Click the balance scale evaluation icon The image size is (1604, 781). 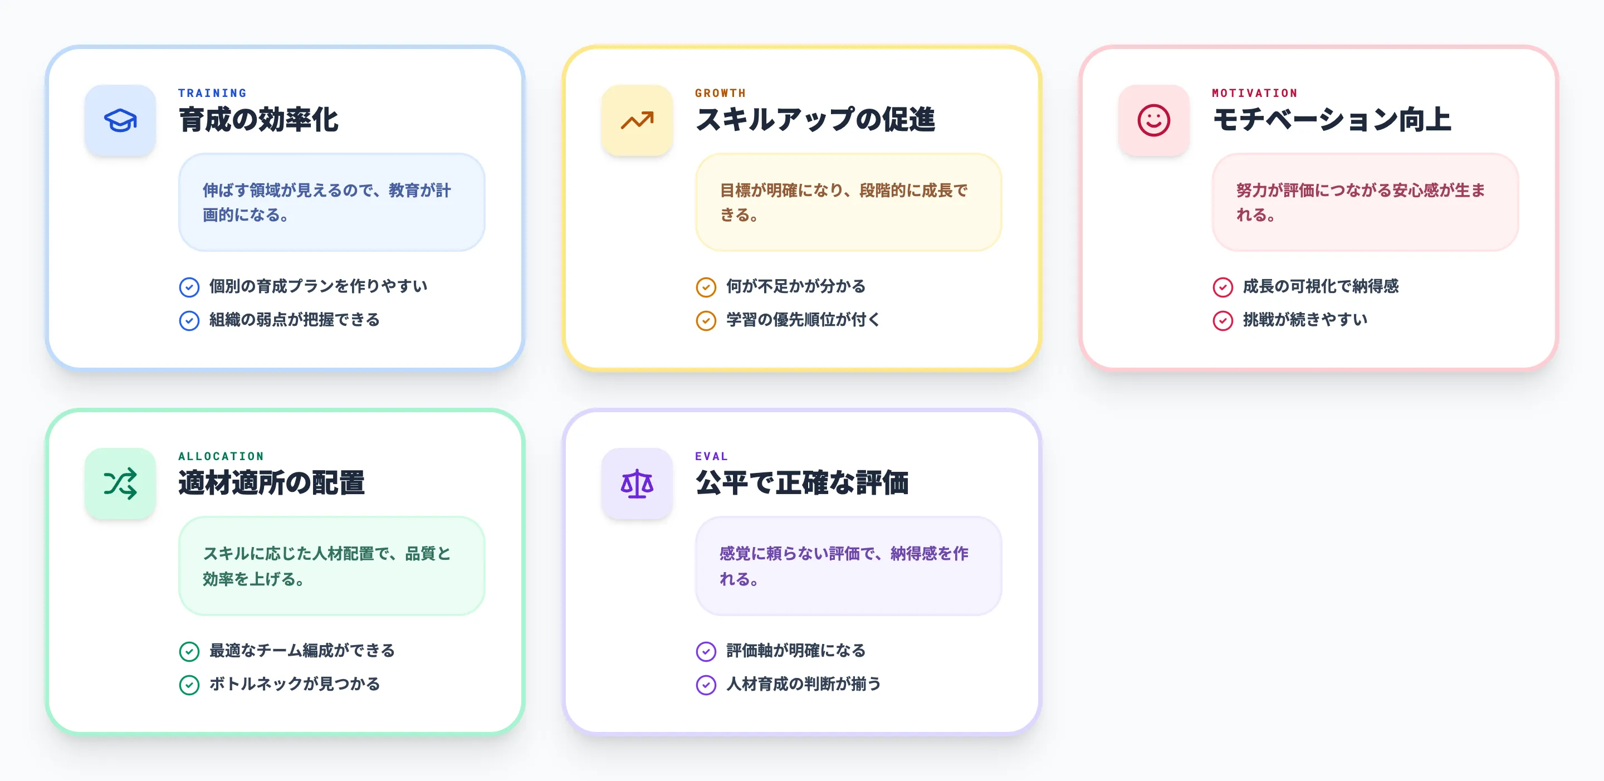(x=637, y=484)
